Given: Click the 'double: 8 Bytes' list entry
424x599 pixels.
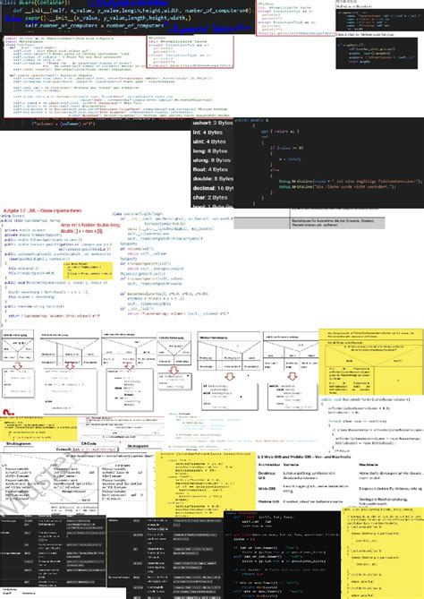Looking at the screenshot, I should coord(213,179).
